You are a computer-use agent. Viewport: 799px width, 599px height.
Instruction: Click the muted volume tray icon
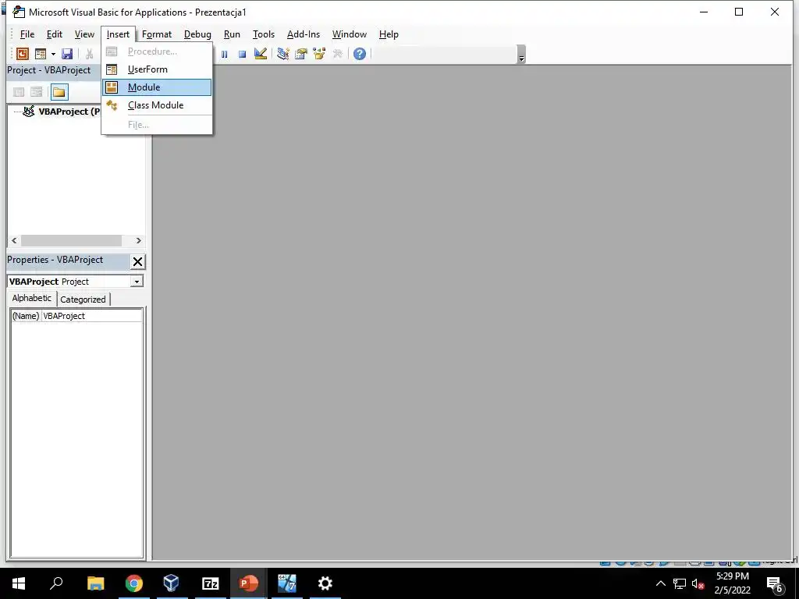[698, 583]
